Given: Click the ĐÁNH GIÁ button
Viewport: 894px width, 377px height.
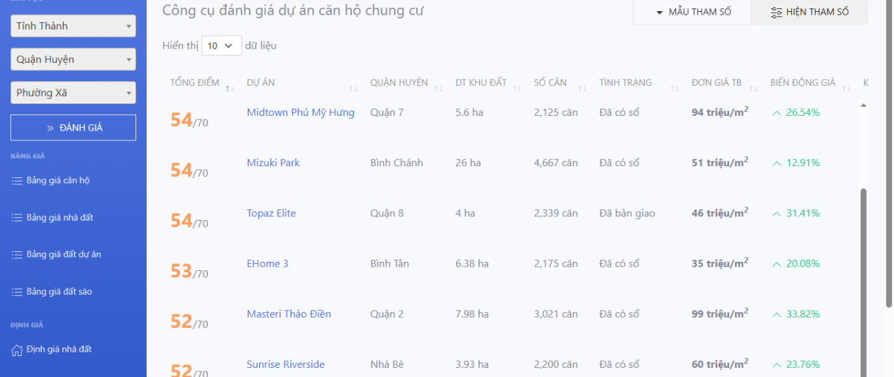Looking at the screenshot, I should click(x=73, y=128).
